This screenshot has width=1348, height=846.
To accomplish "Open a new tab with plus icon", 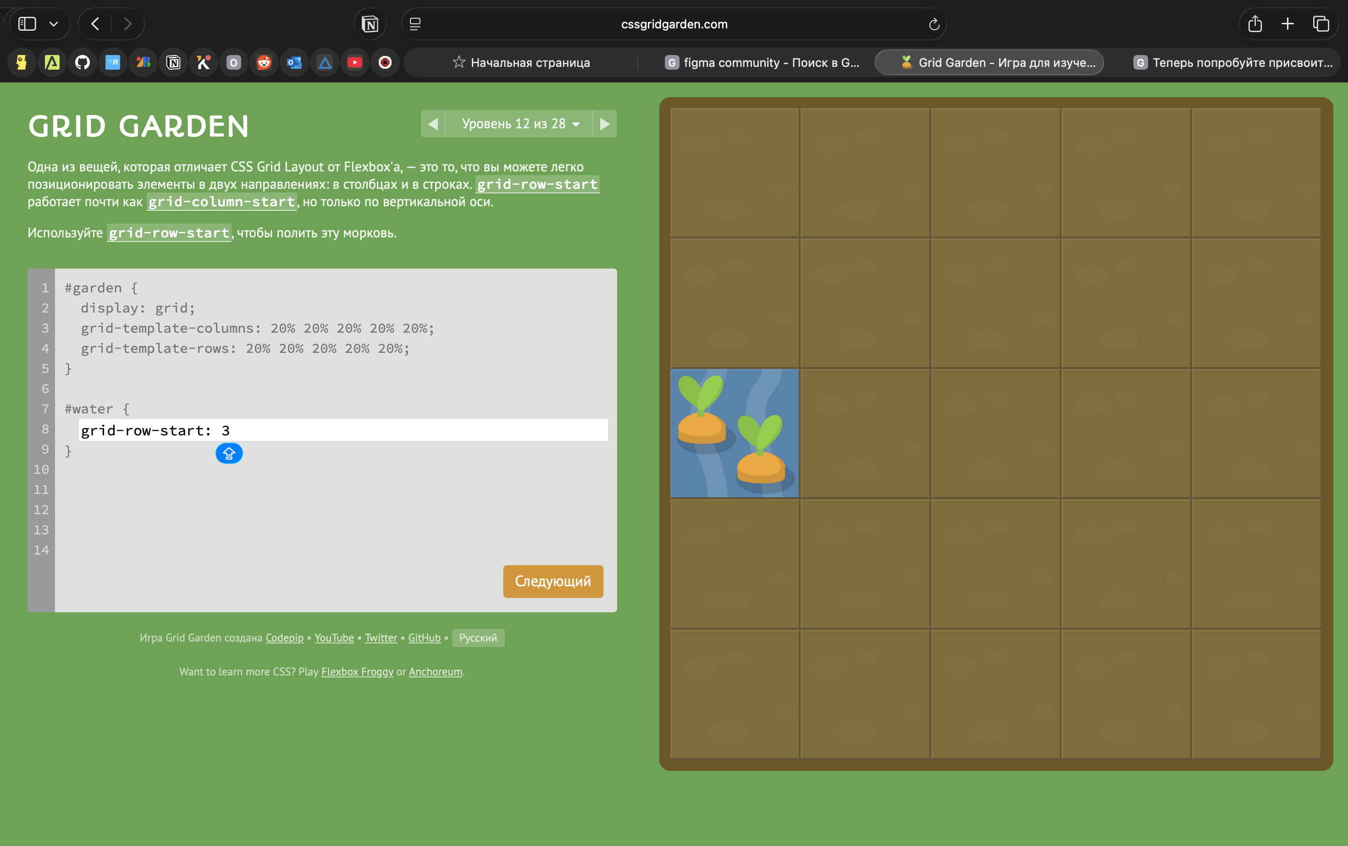I will [1287, 24].
